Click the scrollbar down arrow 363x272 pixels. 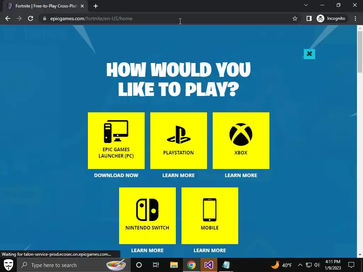(x=360, y=255)
